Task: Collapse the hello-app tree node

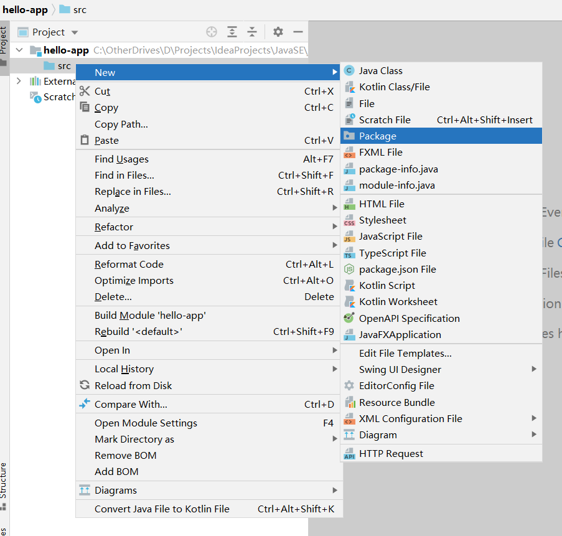Action: [x=19, y=50]
